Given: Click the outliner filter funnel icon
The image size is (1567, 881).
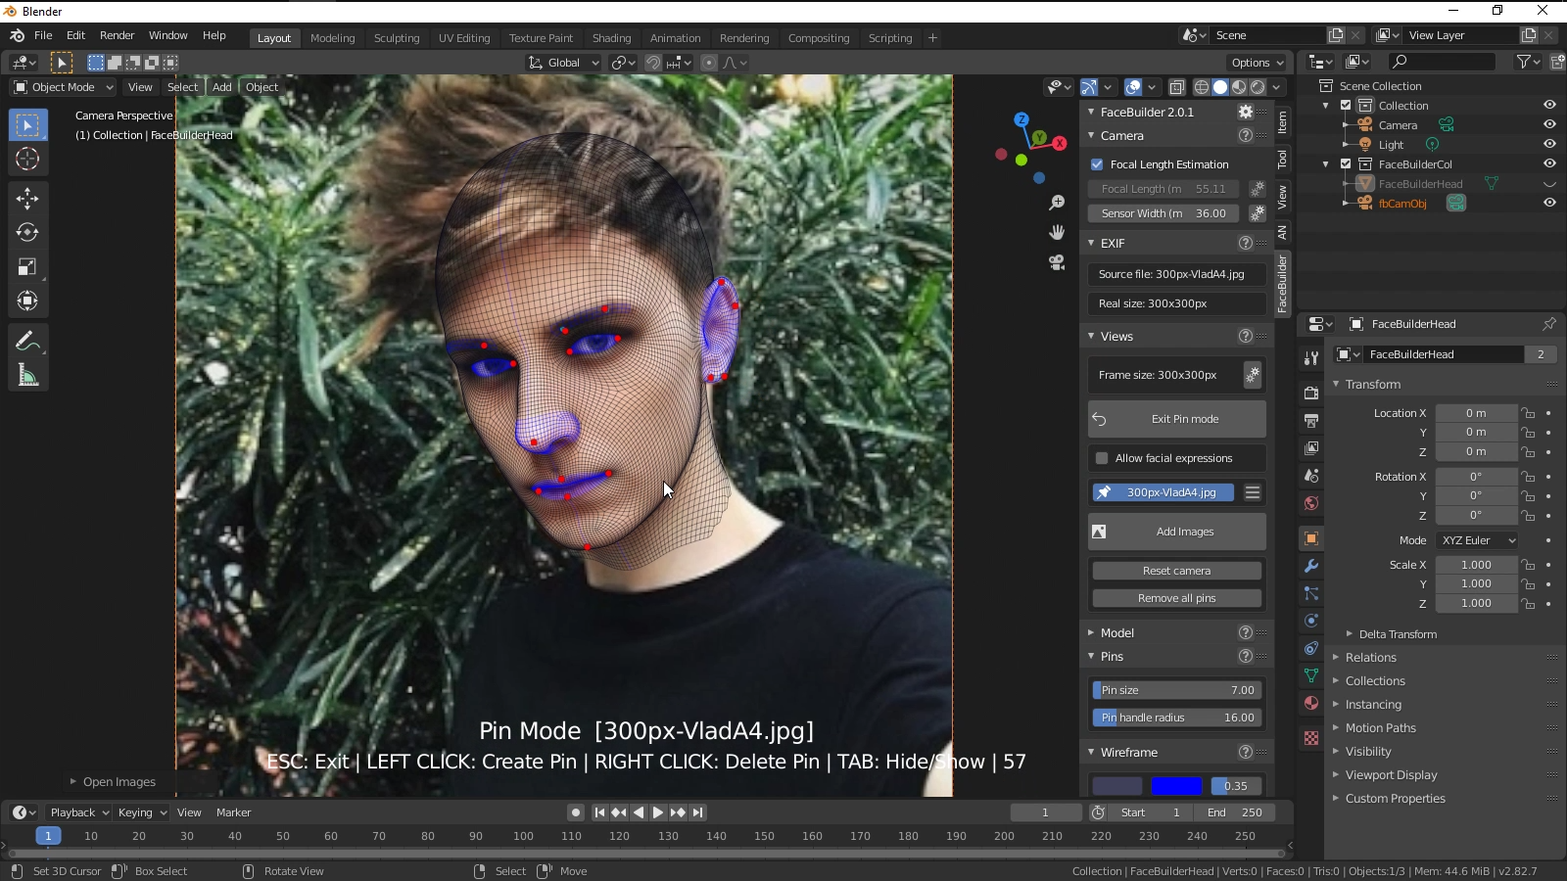Looking at the screenshot, I should pyautogui.click(x=1524, y=62).
